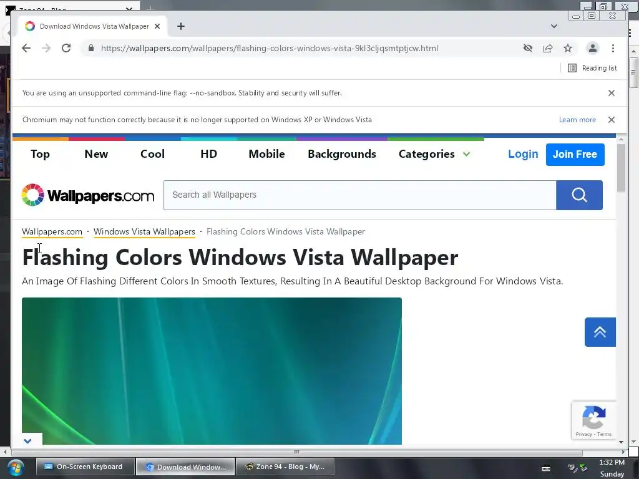Screen dimensions: 639x479
Task: Open the Wallpapers.com breadcrumb link
Action: click(x=52, y=231)
